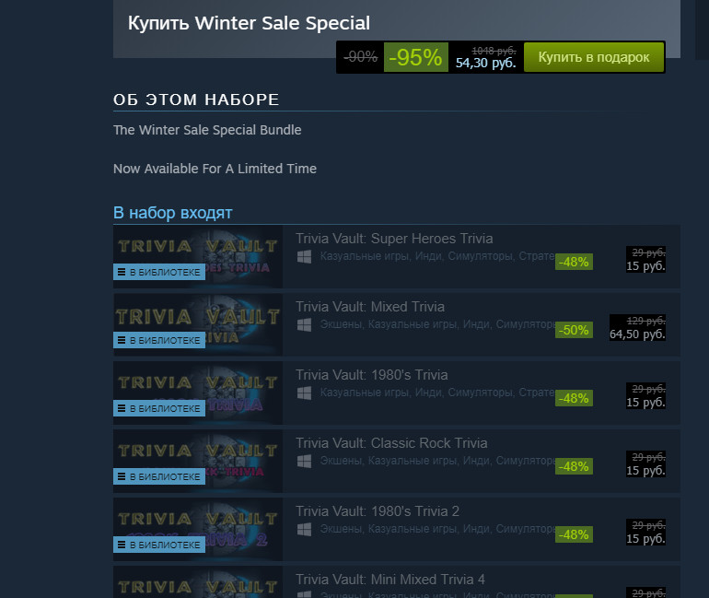Open Trivia Vault: Mixed Trivia title
The image size is (709, 598).
[x=370, y=307]
